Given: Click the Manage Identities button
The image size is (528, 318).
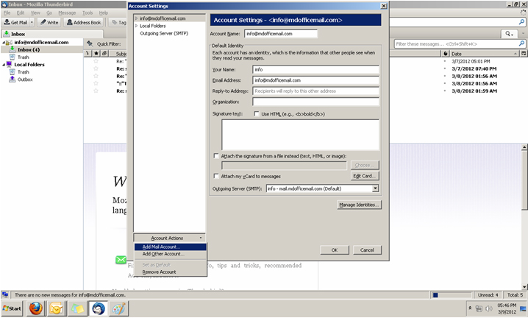Looking at the screenshot, I should pos(359,205).
